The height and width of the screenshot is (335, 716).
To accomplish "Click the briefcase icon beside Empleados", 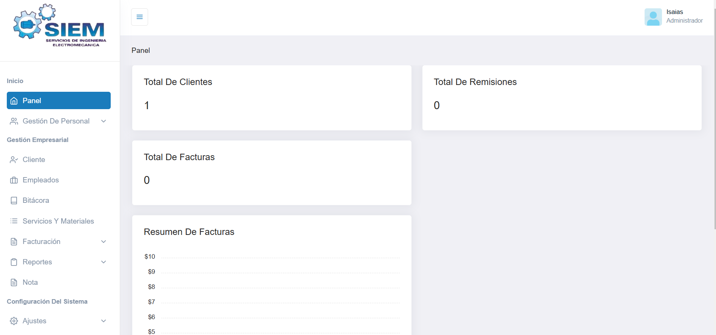I will pos(14,180).
